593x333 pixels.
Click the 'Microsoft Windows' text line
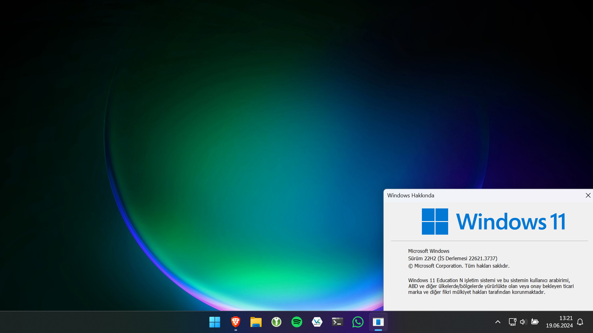click(x=429, y=251)
